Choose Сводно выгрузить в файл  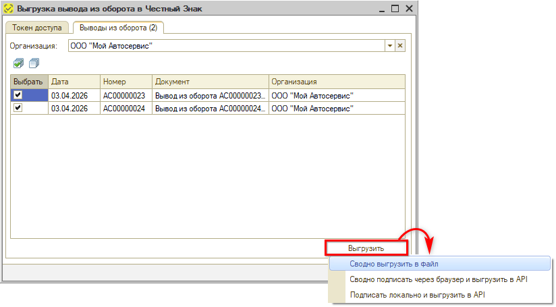pos(394,264)
